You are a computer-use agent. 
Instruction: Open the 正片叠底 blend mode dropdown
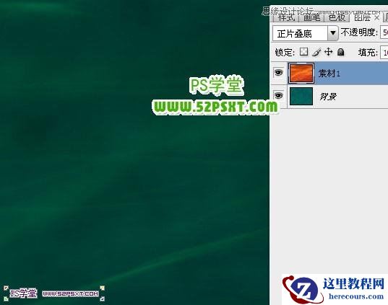[306, 33]
